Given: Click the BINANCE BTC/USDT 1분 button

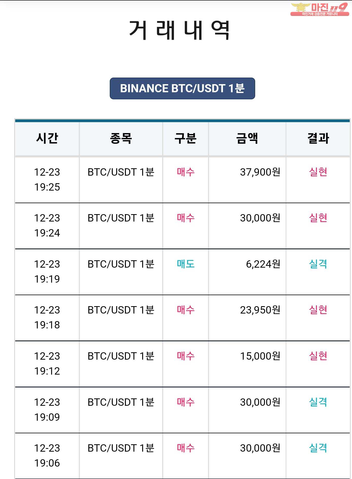Looking at the screenshot, I should pyautogui.click(x=182, y=88).
